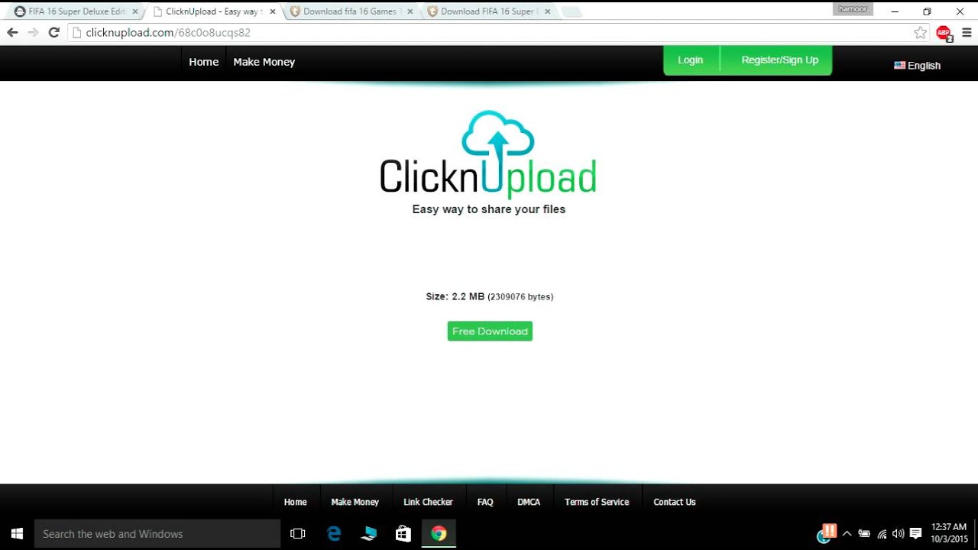This screenshot has width=978, height=550.
Task: Click the teal tray icon with alert badge
Action: click(x=827, y=533)
